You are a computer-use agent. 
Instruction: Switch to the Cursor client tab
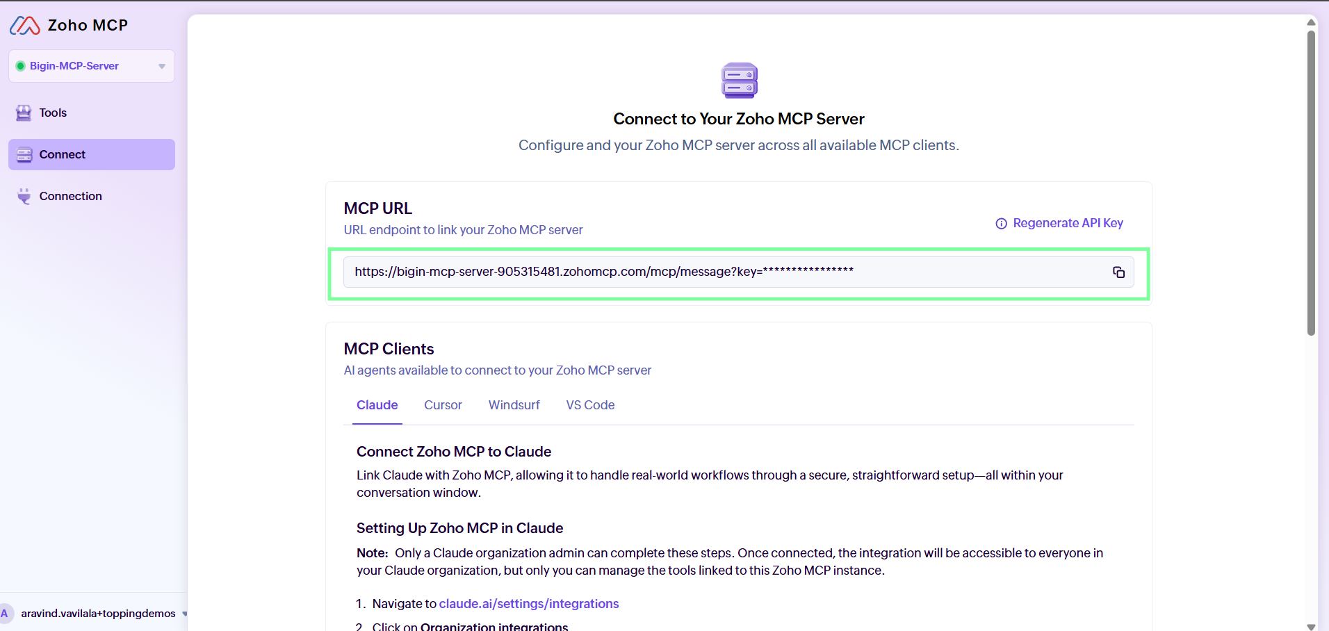pos(443,405)
